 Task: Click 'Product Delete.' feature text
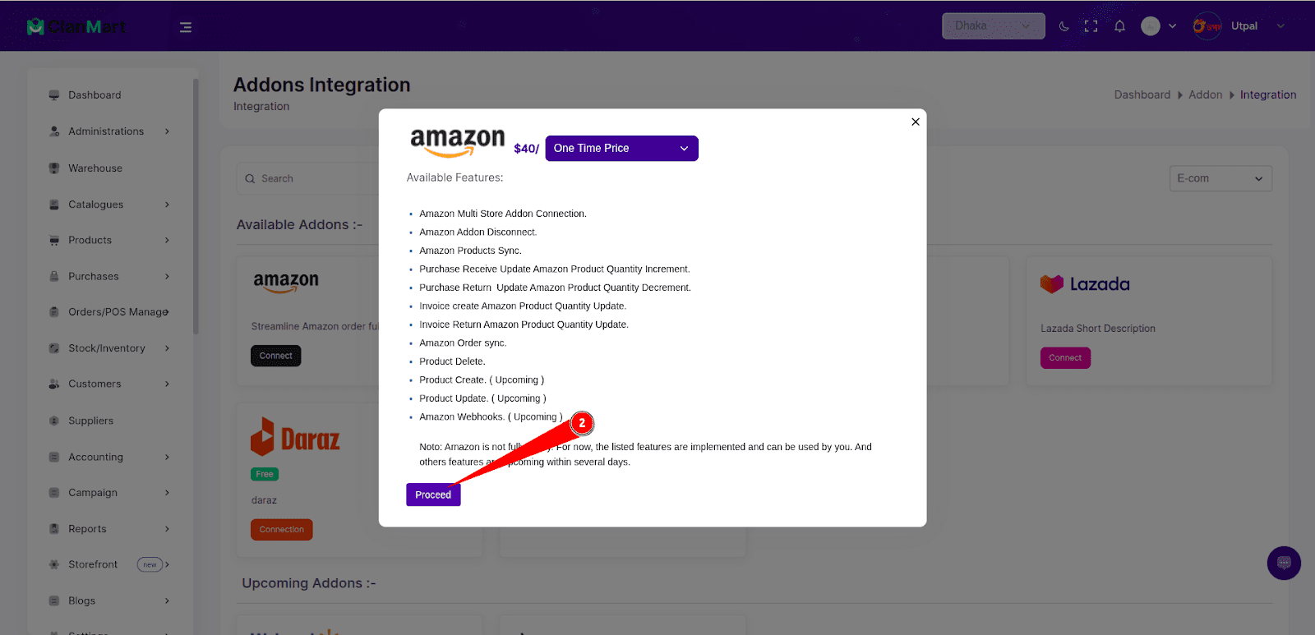(x=452, y=361)
